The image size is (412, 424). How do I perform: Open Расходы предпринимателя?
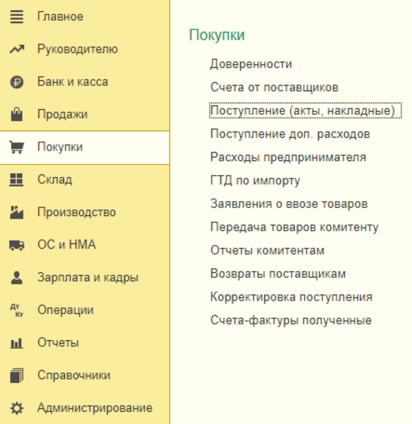pos(288,157)
